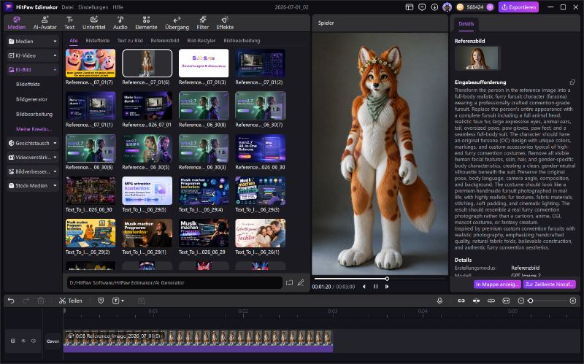Switch to the Text zu Bild tab

(130, 41)
